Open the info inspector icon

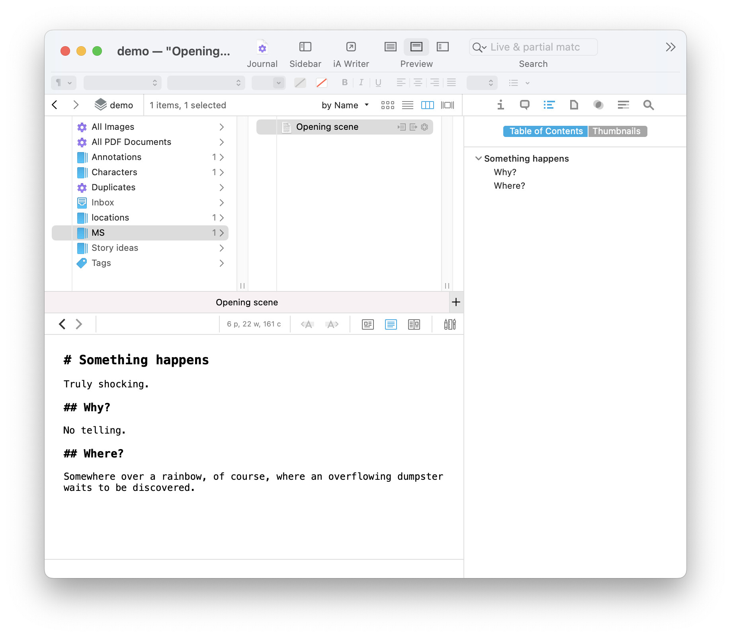(500, 105)
